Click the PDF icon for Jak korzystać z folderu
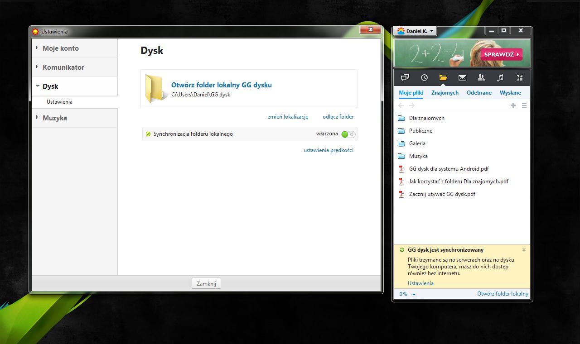Image resolution: width=580 pixels, height=344 pixels. click(x=401, y=182)
